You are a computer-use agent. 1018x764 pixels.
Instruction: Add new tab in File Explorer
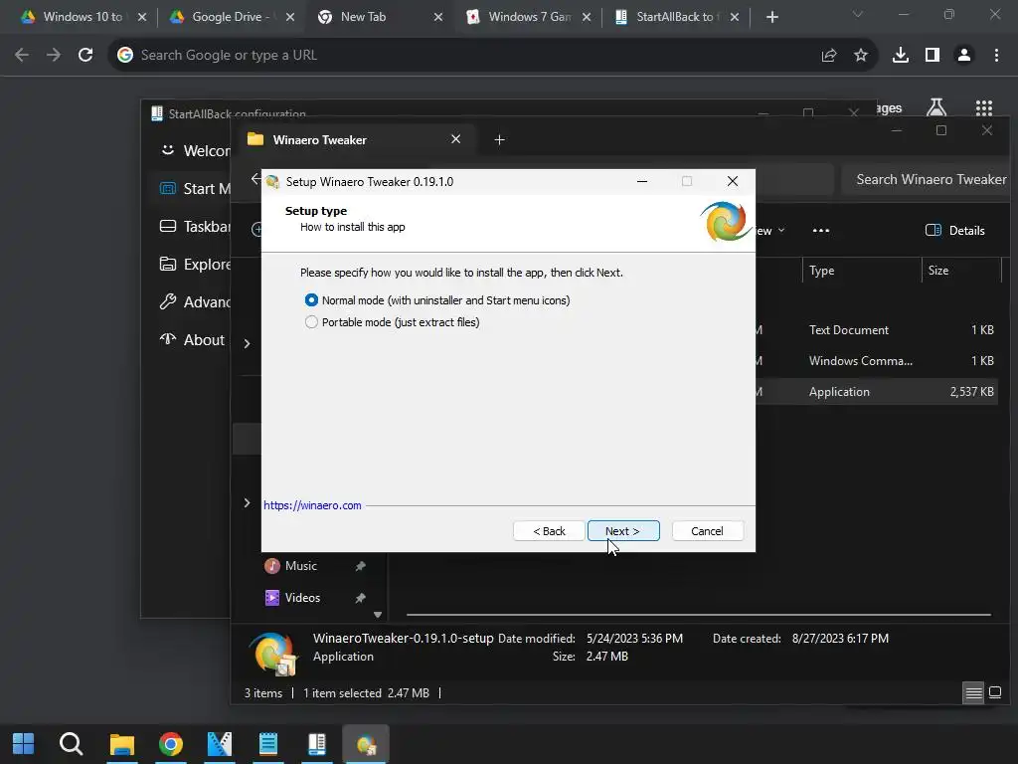point(499,139)
